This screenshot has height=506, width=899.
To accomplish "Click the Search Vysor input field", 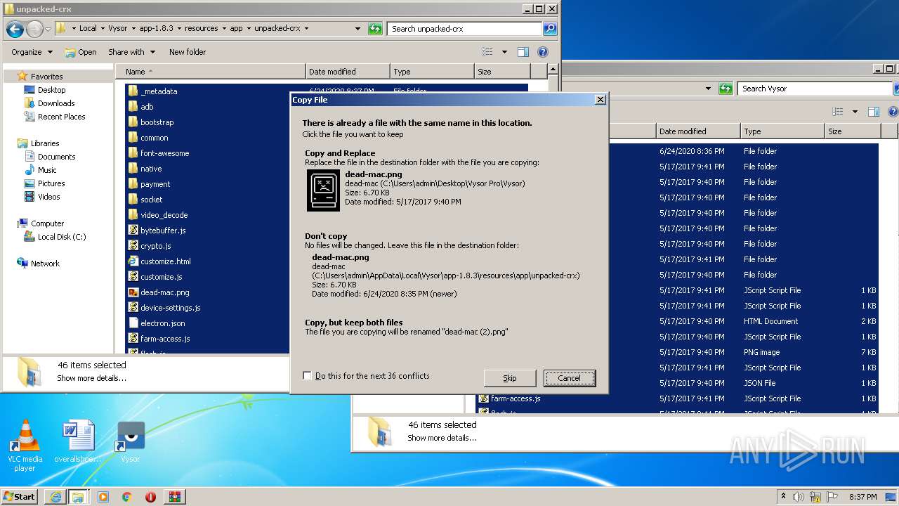I will tap(815, 89).
